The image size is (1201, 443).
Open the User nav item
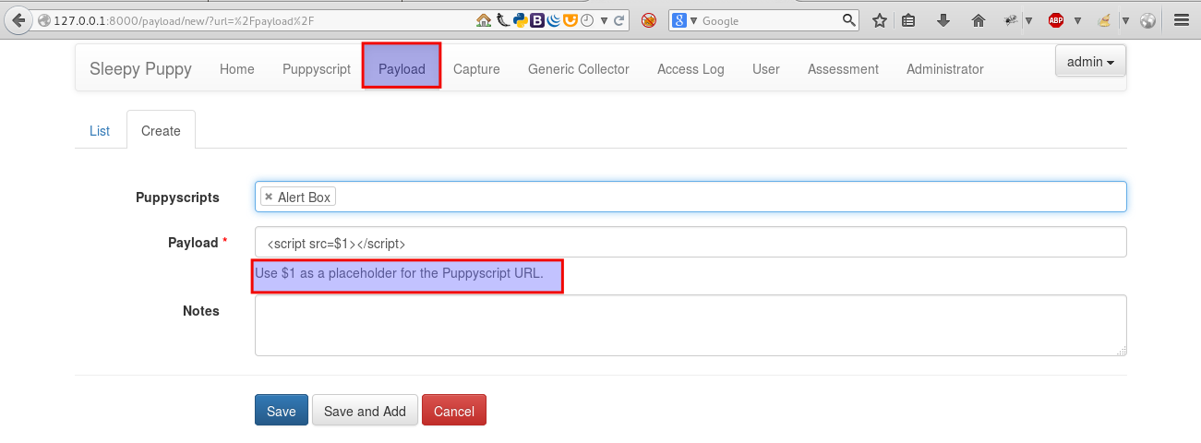(x=766, y=68)
